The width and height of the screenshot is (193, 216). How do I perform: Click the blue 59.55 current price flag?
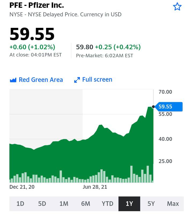pos(169,107)
